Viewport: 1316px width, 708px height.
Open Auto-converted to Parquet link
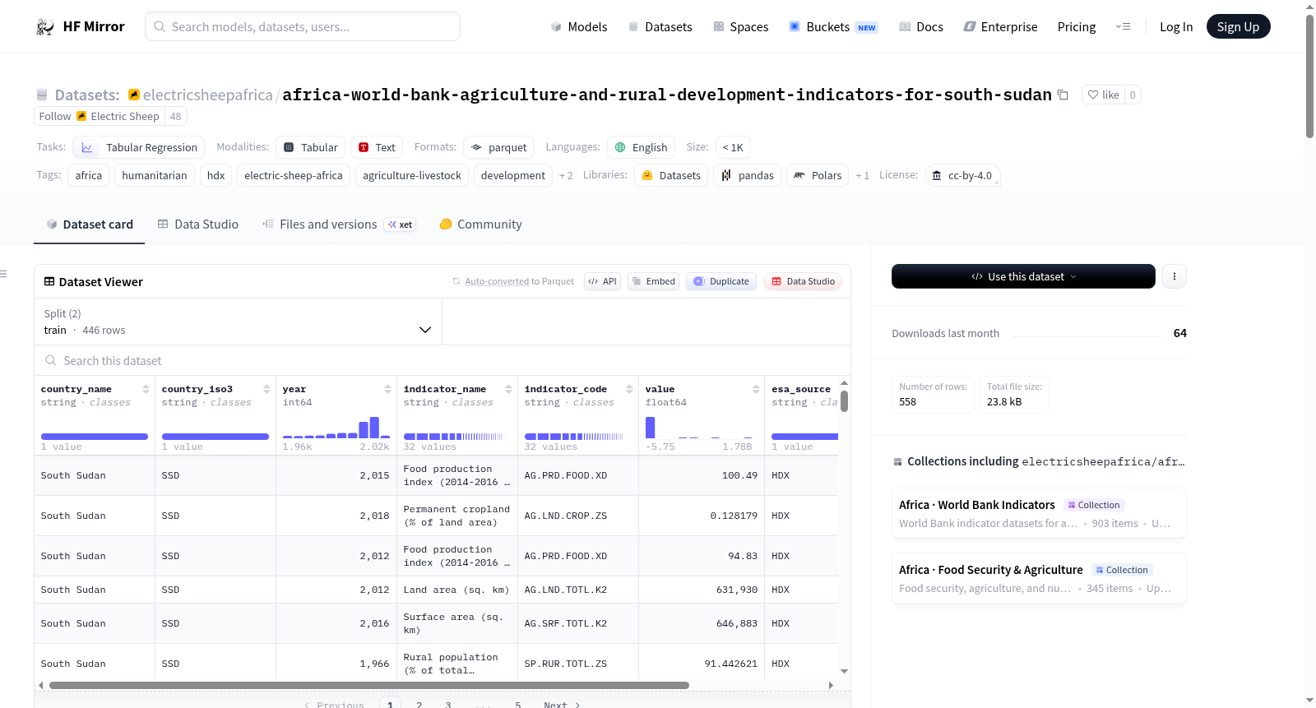[x=519, y=281]
